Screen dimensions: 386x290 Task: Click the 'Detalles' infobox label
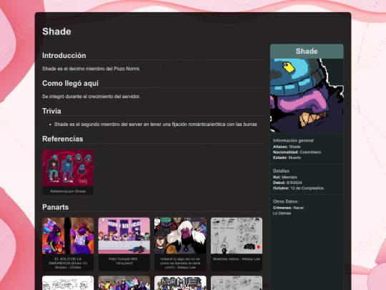(281, 171)
